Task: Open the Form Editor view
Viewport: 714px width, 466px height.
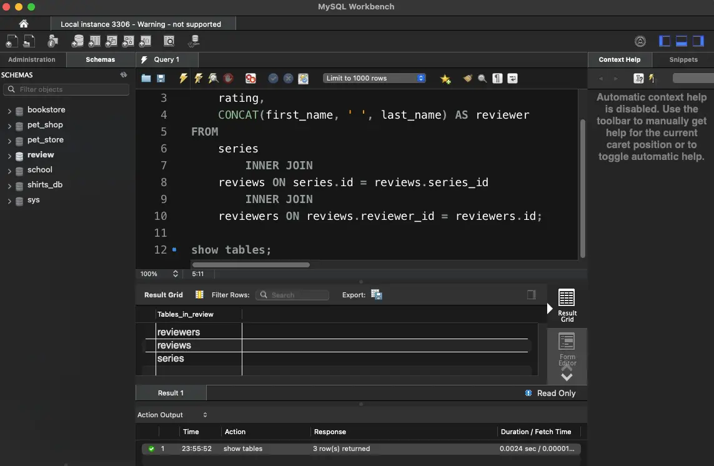Action: click(567, 349)
